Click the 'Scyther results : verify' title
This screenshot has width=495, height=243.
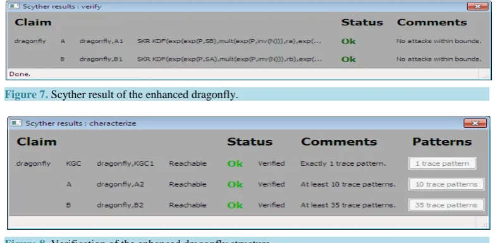click(62, 6)
